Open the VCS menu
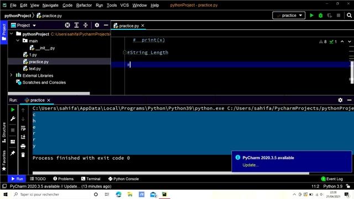 (124, 5)
